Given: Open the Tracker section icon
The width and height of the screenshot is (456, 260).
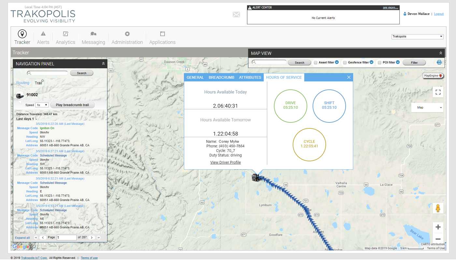Looking at the screenshot, I should coord(22,34).
